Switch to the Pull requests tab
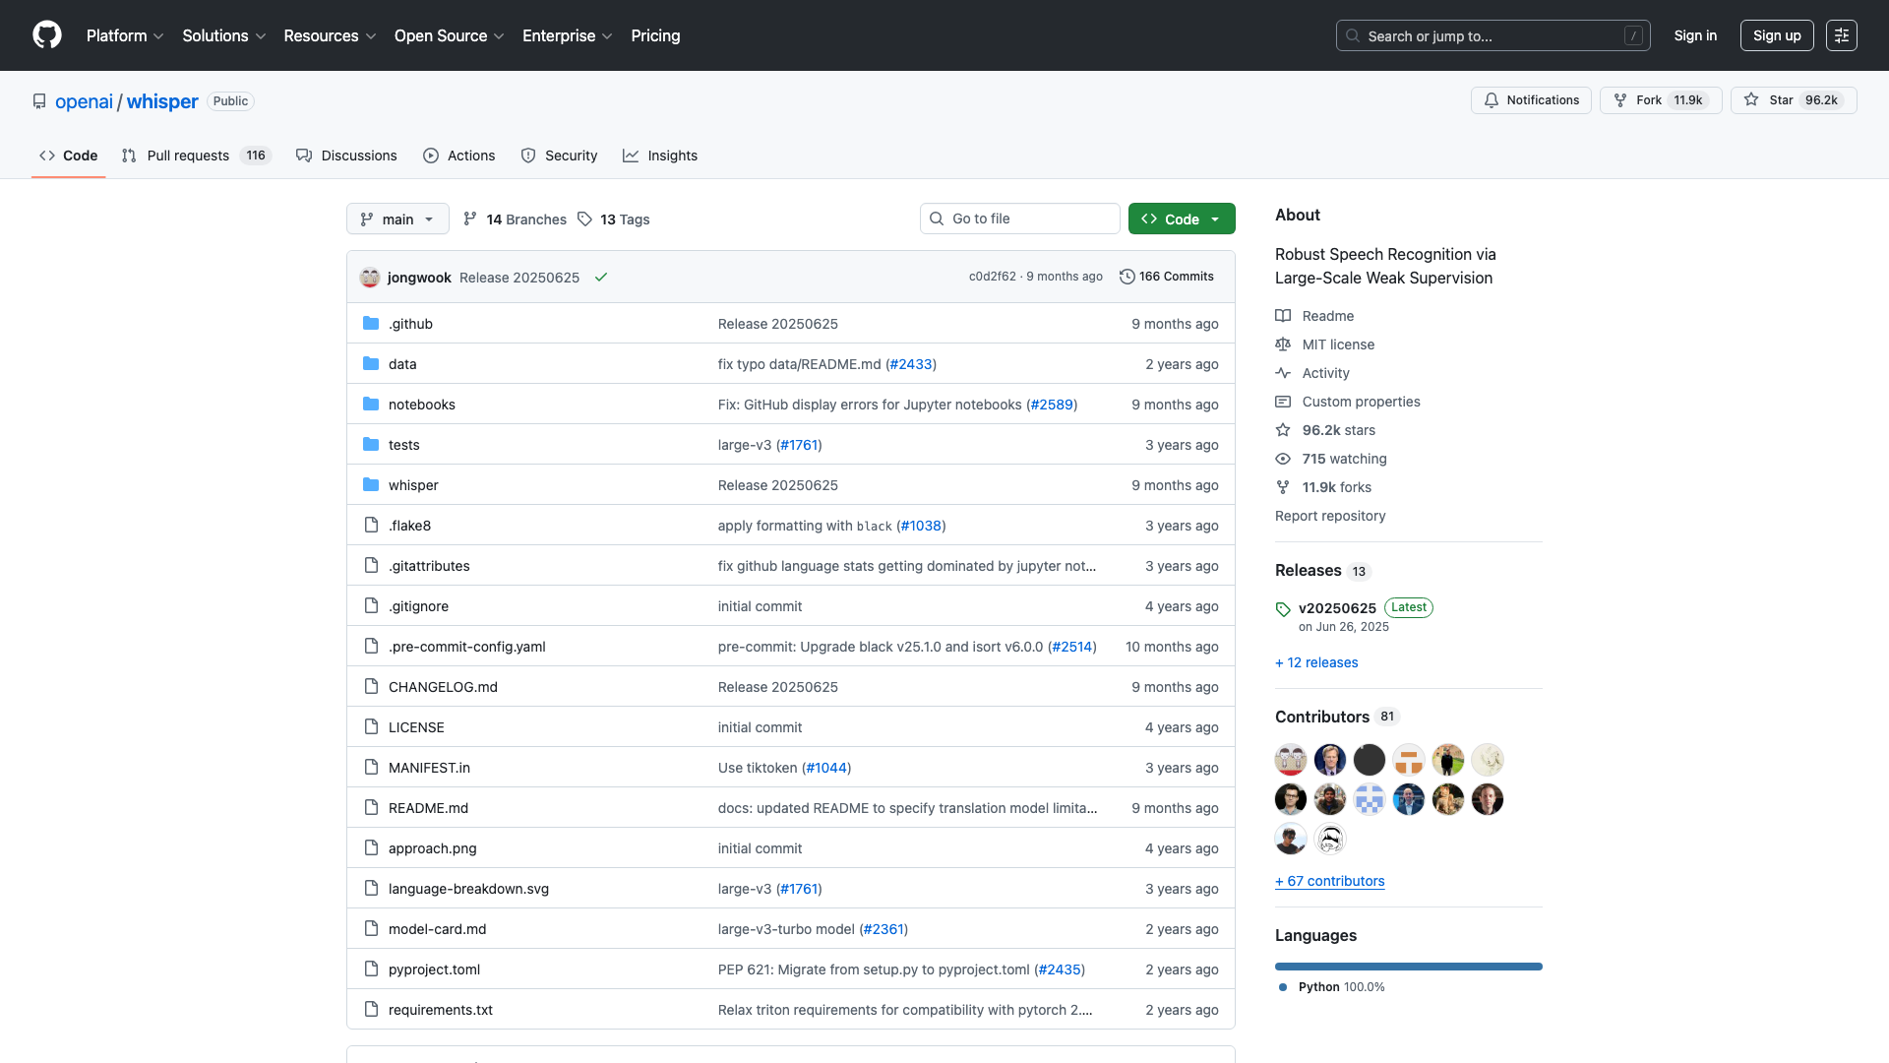1889x1063 pixels. coord(187,156)
